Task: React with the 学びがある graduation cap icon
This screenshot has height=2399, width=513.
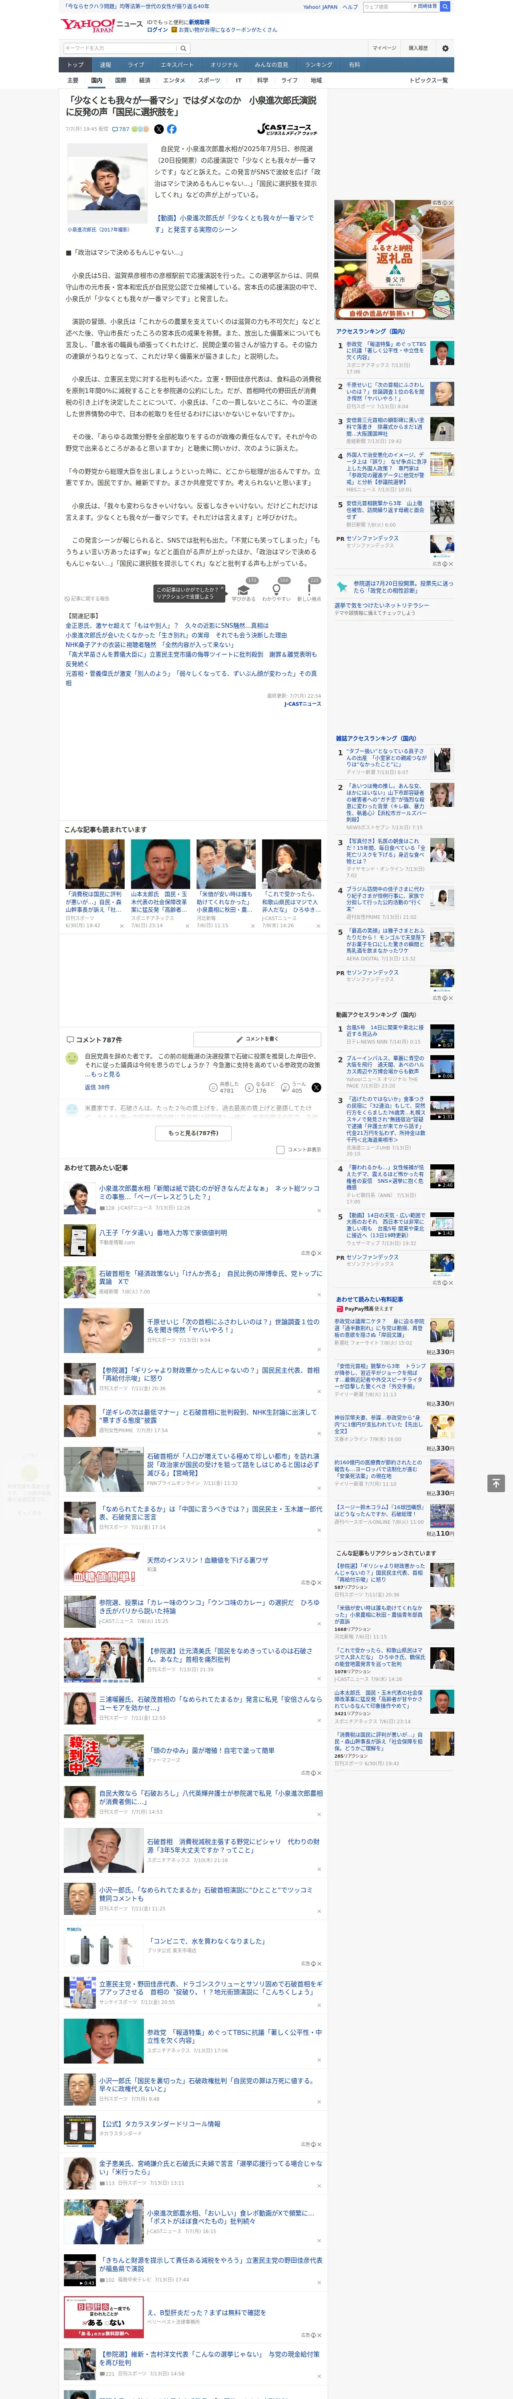Action: (244, 591)
